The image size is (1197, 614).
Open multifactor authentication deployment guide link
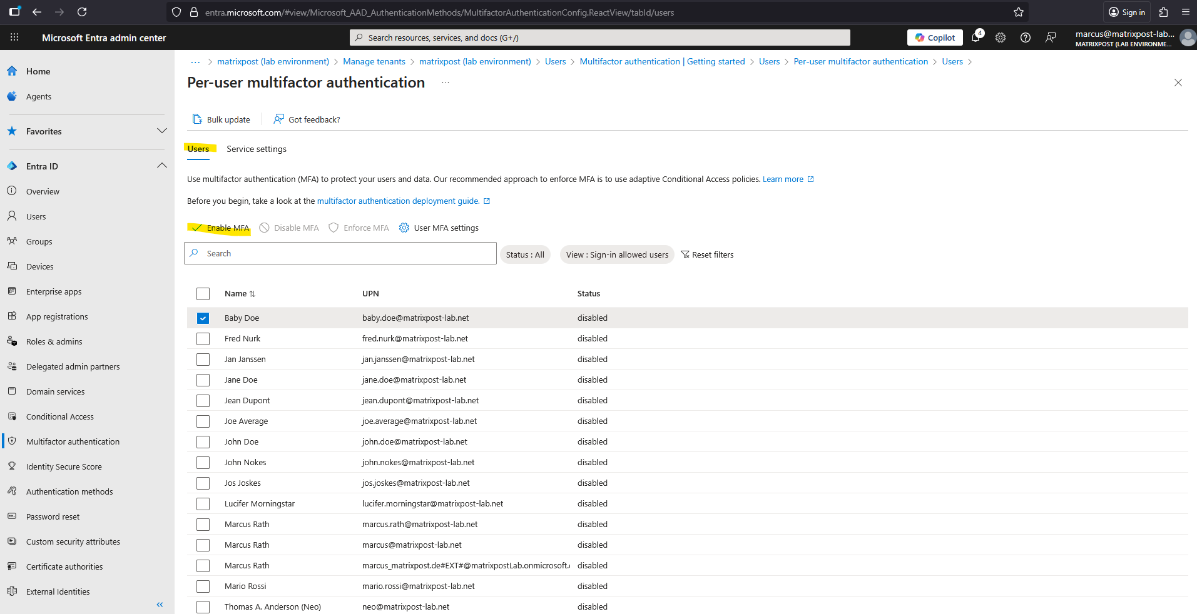pos(404,201)
